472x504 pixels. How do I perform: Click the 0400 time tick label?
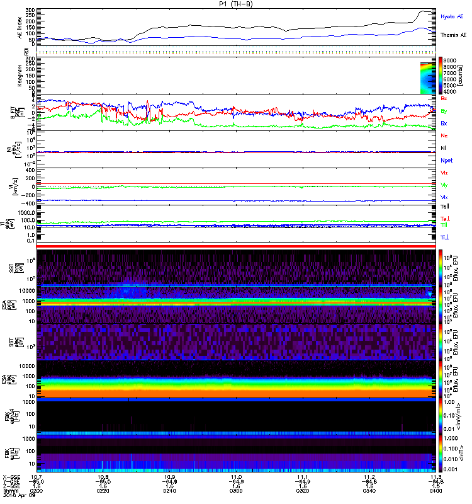pyautogui.click(x=435, y=491)
